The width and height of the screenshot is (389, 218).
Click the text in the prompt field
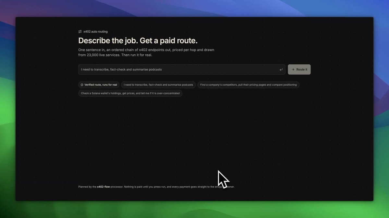[x=121, y=70]
